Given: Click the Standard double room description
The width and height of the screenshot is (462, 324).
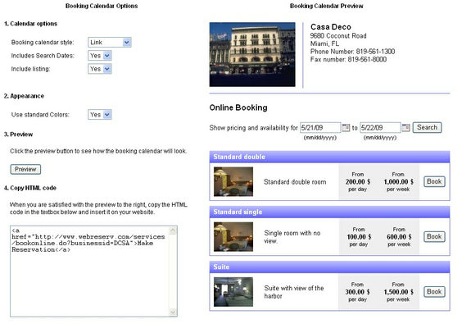Looking at the screenshot, I should (295, 182).
